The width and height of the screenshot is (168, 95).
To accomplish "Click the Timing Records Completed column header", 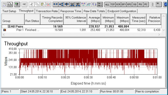I will [x=52, y=19].
